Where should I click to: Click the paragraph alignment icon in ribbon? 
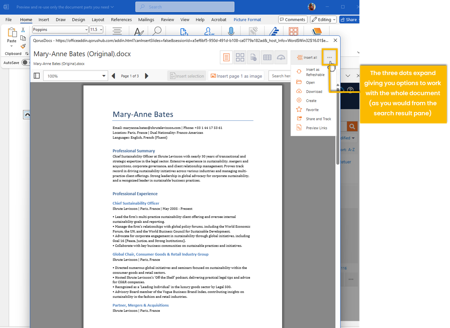click(x=117, y=31)
